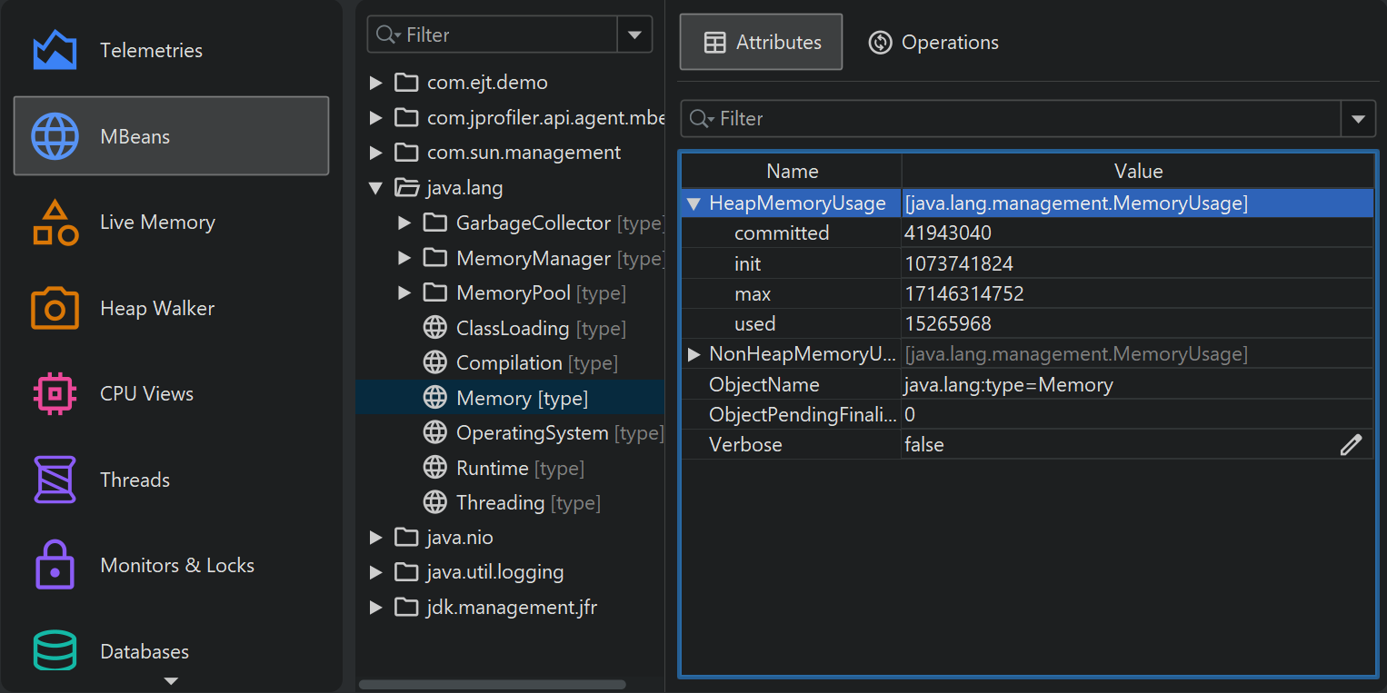The width and height of the screenshot is (1387, 693).
Task: Open the Telemetries section icon
Action: click(55, 51)
